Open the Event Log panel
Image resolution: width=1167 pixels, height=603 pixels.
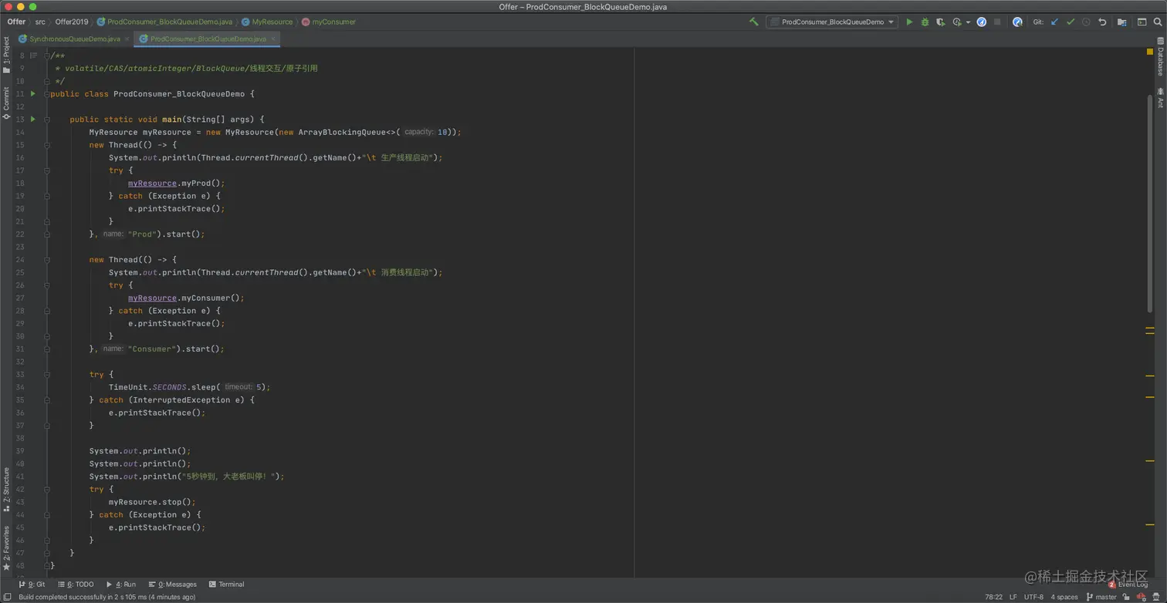tap(1128, 584)
